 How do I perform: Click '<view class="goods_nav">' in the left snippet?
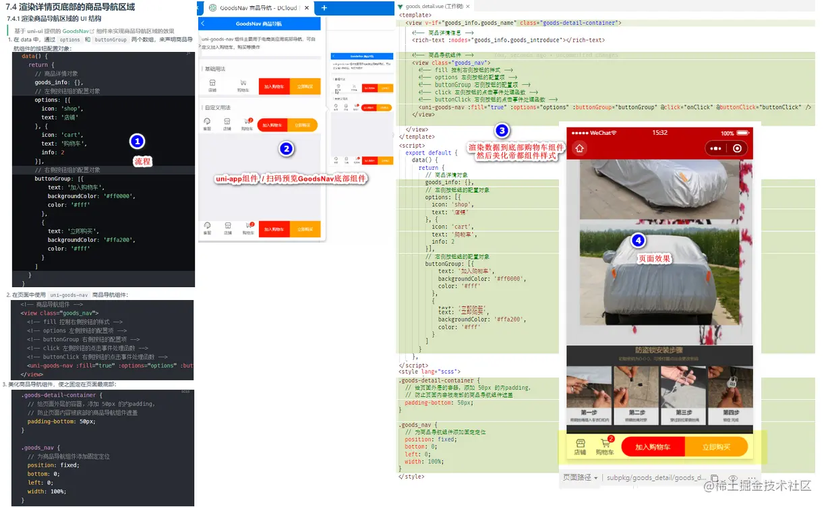point(59,314)
